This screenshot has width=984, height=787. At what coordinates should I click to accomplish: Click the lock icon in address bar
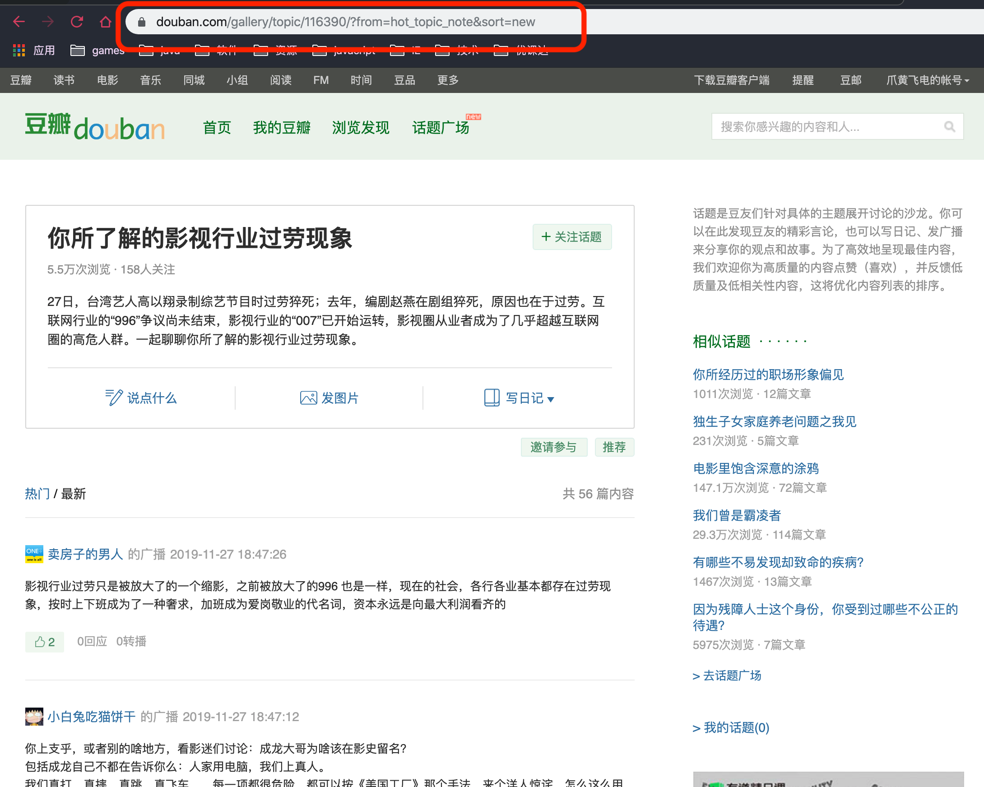pos(142,22)
